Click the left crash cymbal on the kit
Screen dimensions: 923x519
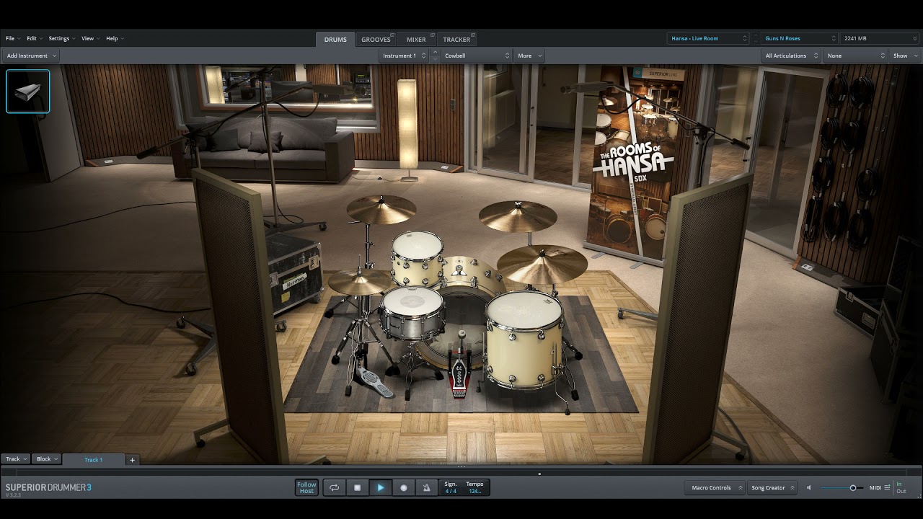(381, 210)
